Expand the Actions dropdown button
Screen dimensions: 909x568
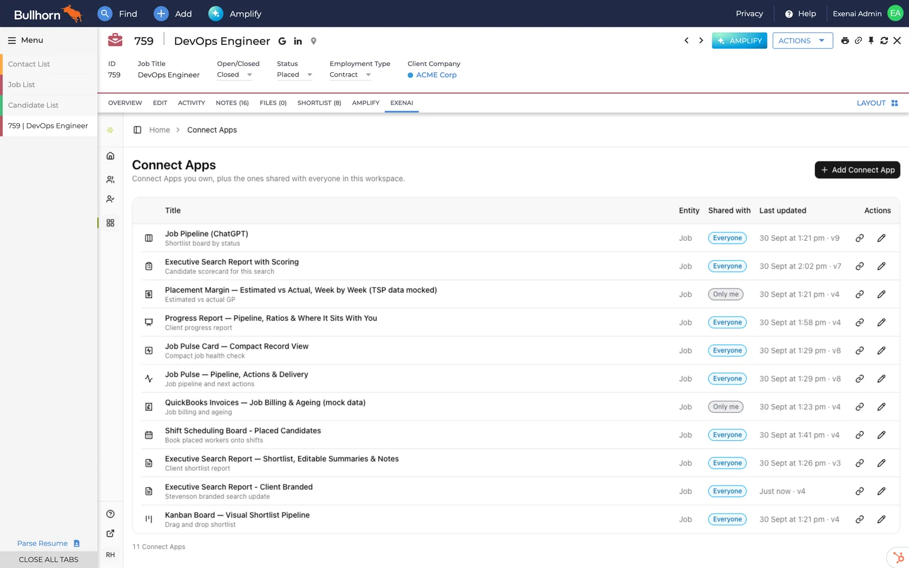pyautogui.click(x=803, y=41)
